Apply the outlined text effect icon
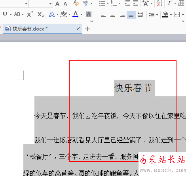This screenshot has height=176, width=186. click(52, 14)
